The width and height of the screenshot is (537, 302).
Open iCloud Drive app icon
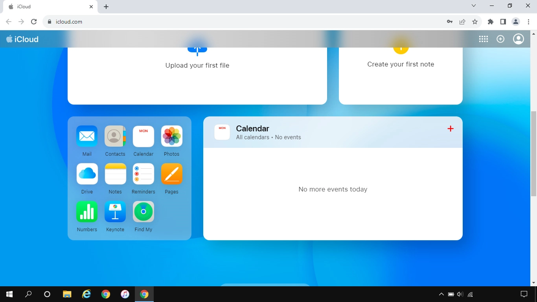[87, 174]
